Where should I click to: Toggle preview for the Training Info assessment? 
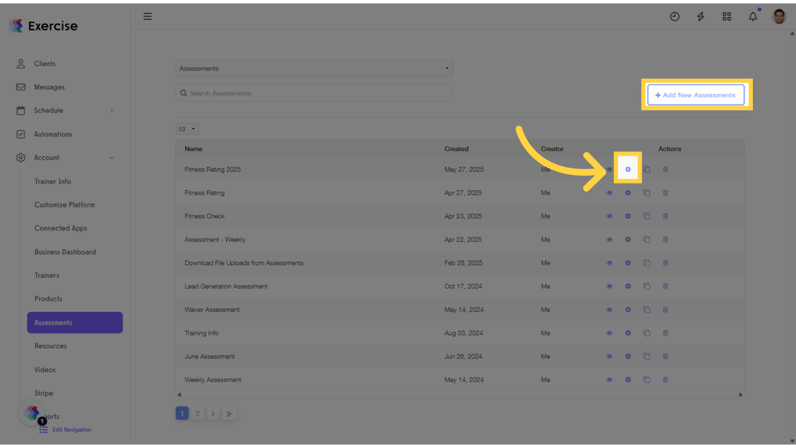[x=610, y=332]
